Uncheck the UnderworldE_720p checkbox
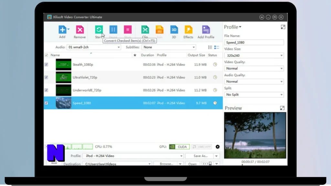Screen dimensions: 331x186 tap(46, 90)
